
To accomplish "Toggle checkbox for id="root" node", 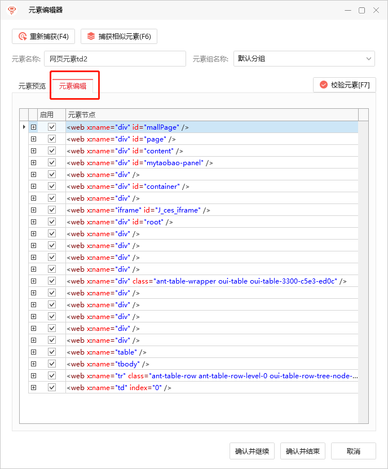I will (52, 222).
